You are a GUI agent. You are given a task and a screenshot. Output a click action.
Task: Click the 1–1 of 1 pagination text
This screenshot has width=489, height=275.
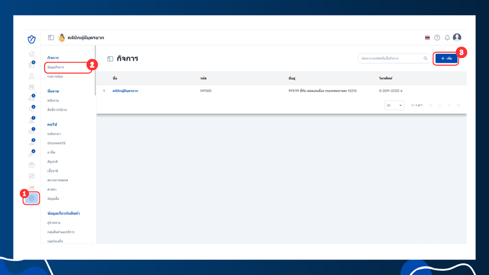pyautogui.click(x=417, y=105)
